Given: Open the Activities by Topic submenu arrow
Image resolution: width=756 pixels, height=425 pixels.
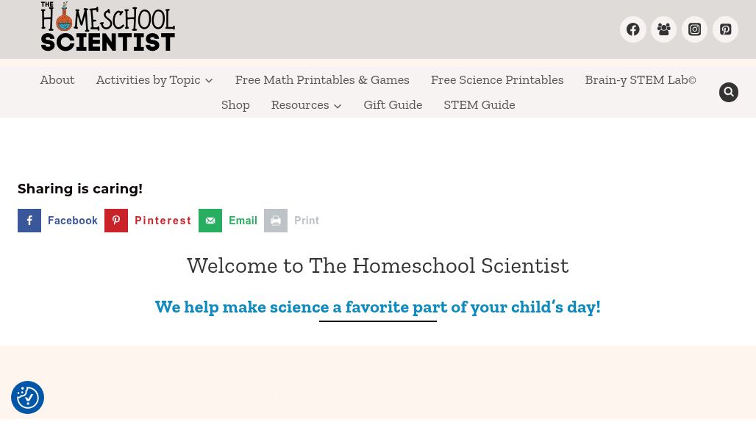Looking at the screenshot, I should [x=209, y=80].
